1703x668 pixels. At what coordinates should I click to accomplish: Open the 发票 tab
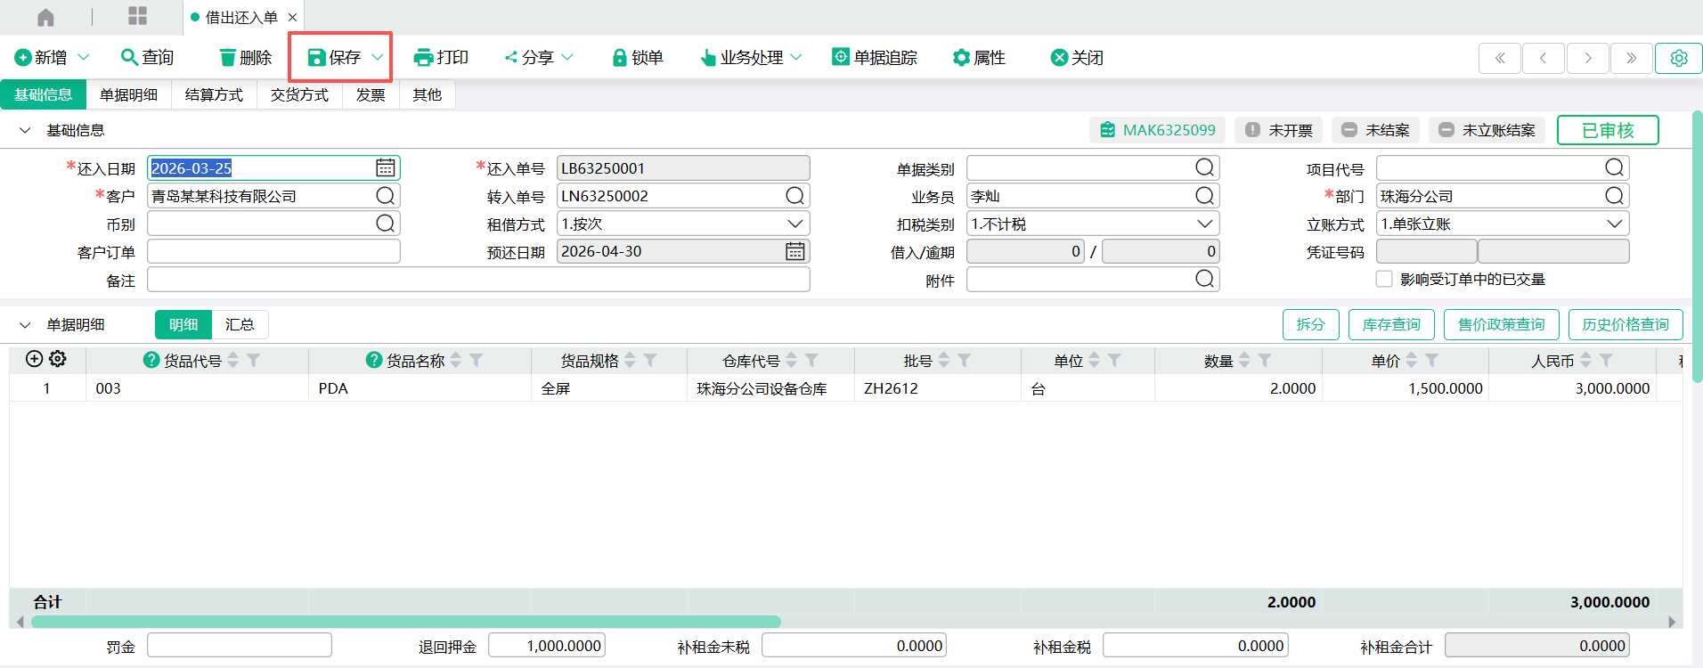point(371,94)
